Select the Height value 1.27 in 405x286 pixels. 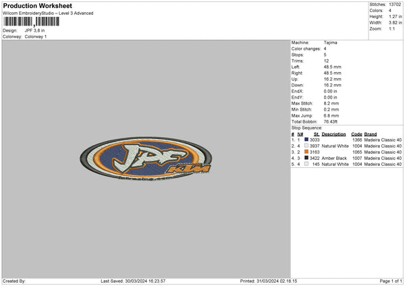(x=396, y=16)
